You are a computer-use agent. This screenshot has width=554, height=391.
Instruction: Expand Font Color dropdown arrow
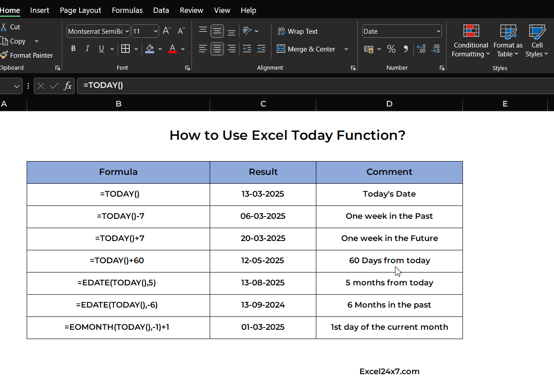[183, 49]
